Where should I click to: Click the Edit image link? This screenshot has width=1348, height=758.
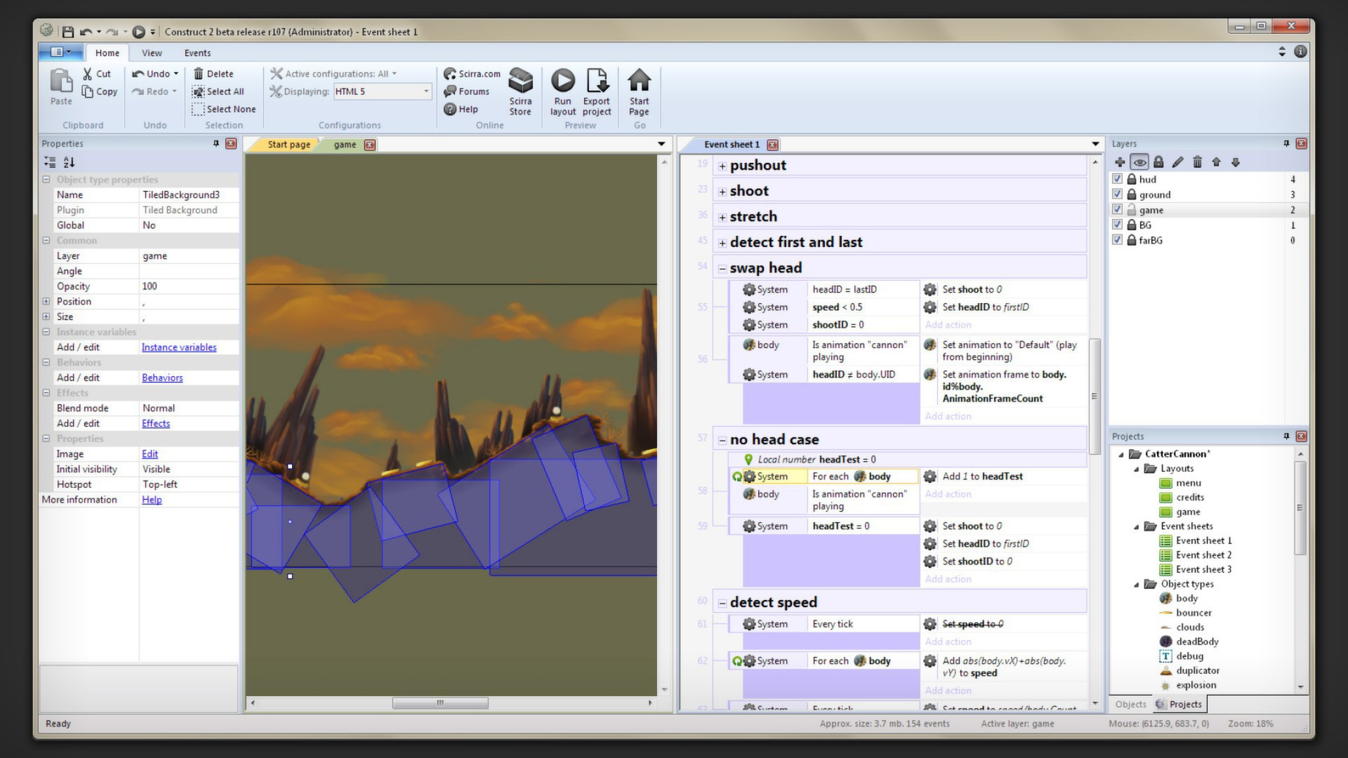click(x=150, y=454)
